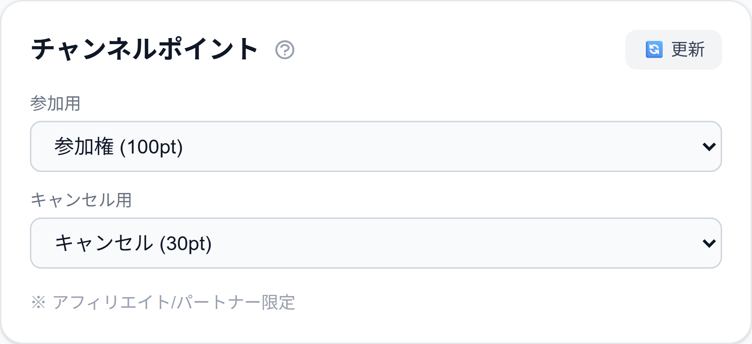The image size is (752, 344).
Task: Click the blue refresh arrows icon
Action: point(654,49)
